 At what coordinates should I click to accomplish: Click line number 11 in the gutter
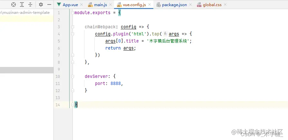tap(58, 83)
